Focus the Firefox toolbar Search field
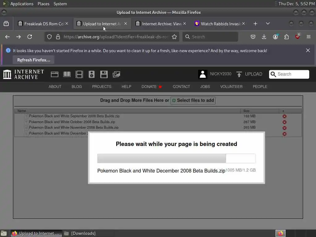This screenshot has height=237, width=316. 210,37
